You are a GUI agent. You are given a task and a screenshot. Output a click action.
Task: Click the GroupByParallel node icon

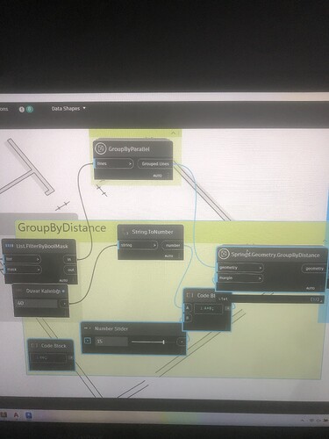100,149
